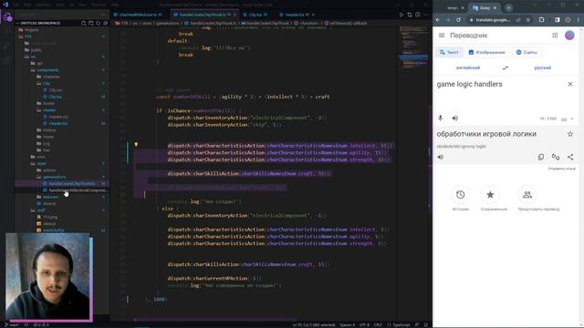Listen to the Russian translation
584x328 pixels.
tap(441, 157)
